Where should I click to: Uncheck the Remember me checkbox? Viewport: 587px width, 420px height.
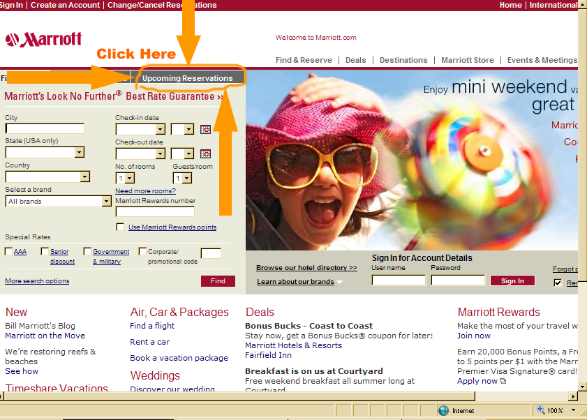point(558,283)
